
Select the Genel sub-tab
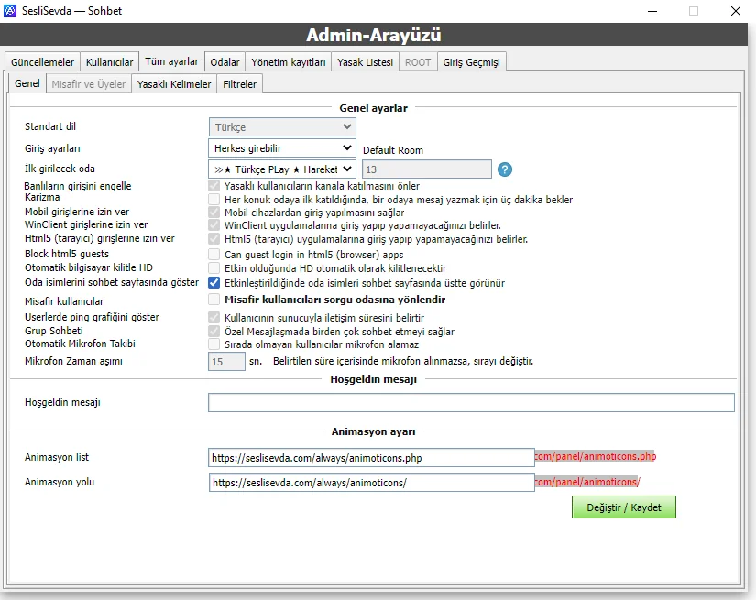27,83
